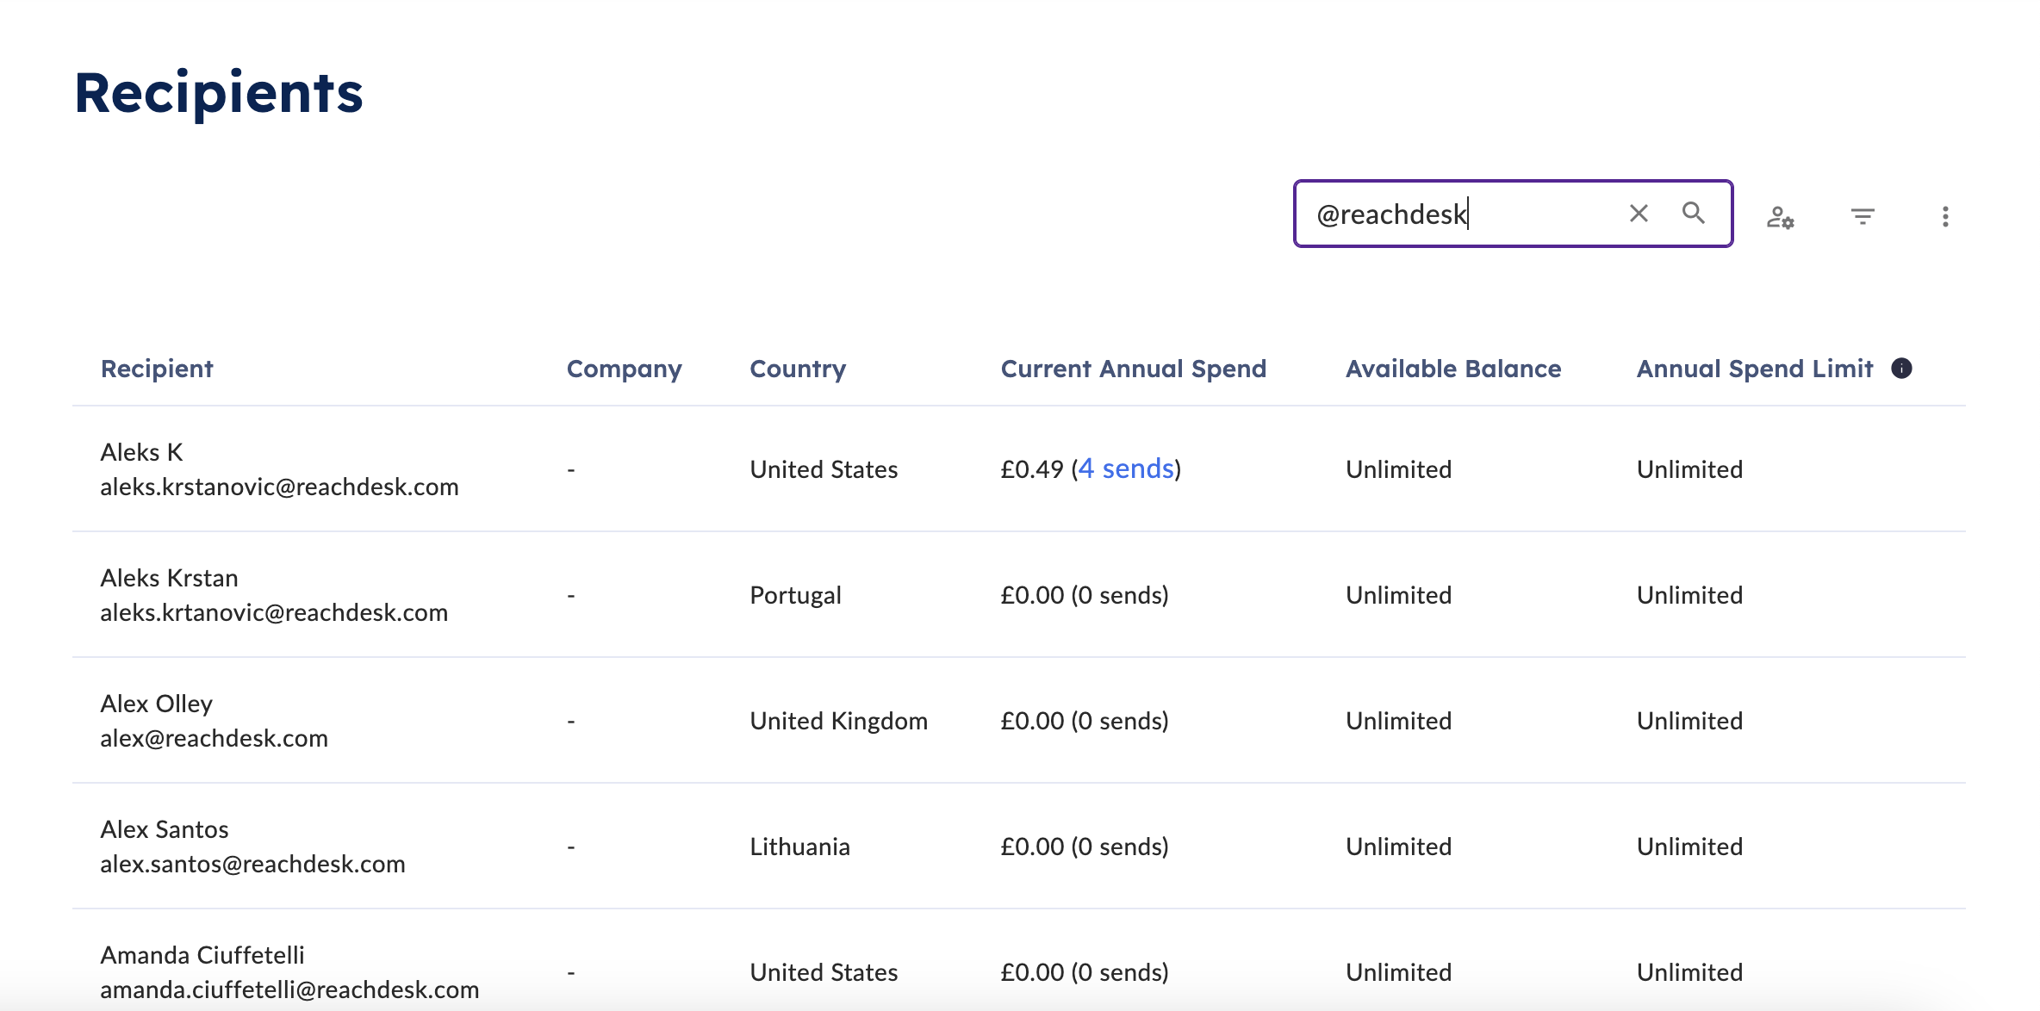
Task: Sort by Current Annual Spend header
Action: click(x=1134, y=369)
